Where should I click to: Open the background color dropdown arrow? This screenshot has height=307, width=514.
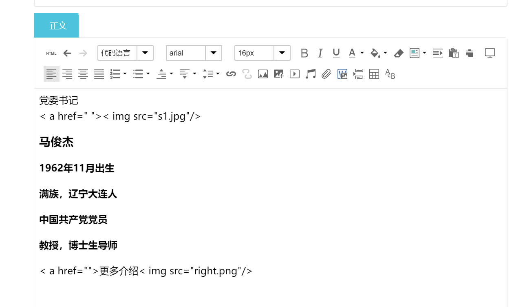coord(385,53)
